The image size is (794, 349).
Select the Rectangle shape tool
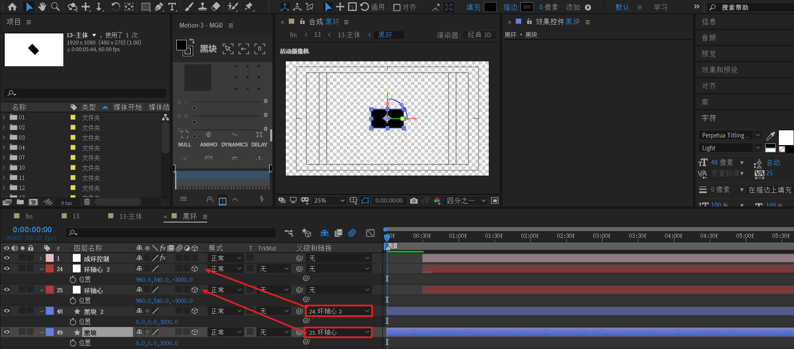tap(146, 7)
